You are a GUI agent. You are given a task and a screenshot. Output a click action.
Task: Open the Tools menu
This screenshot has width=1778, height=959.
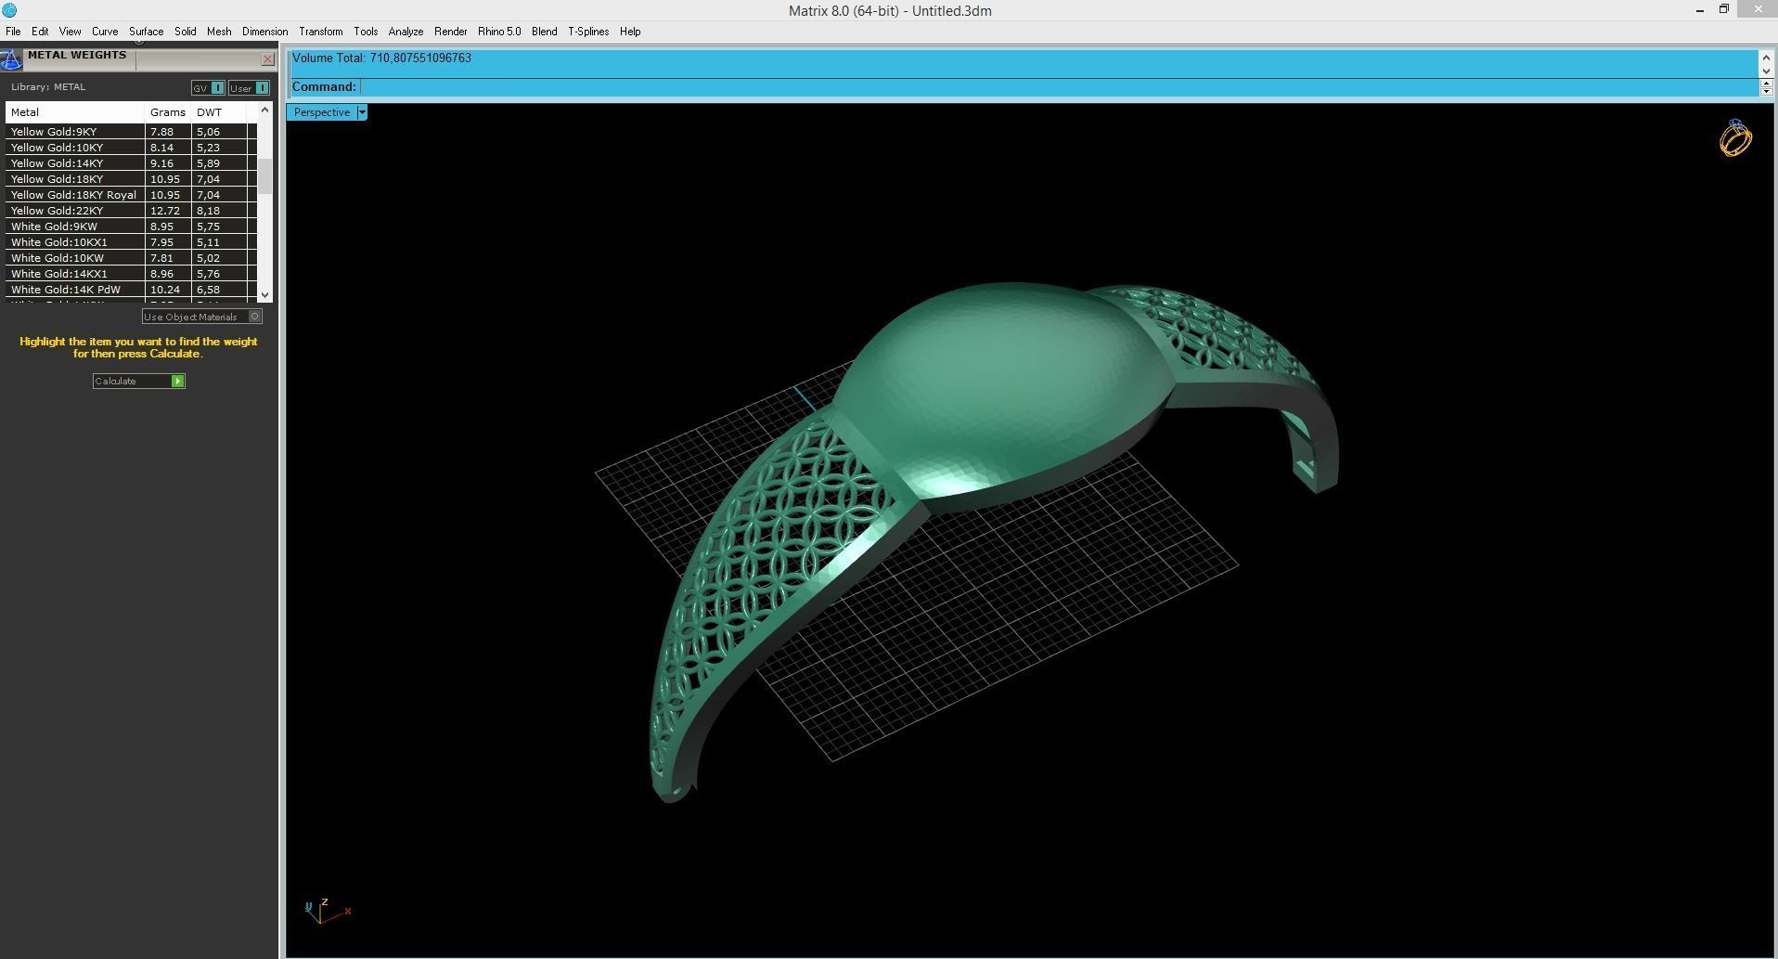[x=366, y=32]
